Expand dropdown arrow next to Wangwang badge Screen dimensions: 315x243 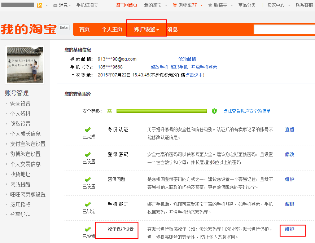[x=47, y=5]
